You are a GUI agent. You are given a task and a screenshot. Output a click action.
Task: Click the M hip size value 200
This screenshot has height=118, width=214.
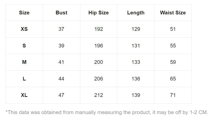98,62
